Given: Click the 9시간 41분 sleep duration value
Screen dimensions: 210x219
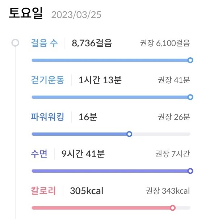Looking at the screenshot, I should click(83, 154).
